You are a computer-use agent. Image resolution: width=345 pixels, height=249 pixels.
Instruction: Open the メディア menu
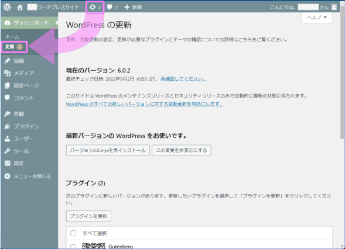tap(24, 73)
